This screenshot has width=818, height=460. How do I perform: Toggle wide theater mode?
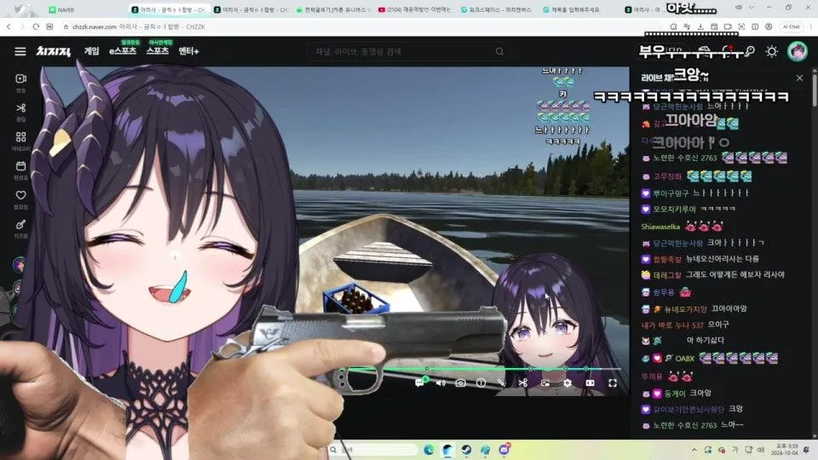pos(590,382)
